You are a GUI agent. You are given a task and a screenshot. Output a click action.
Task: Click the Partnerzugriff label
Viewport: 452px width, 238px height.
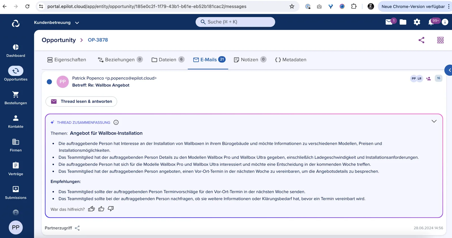58,228
